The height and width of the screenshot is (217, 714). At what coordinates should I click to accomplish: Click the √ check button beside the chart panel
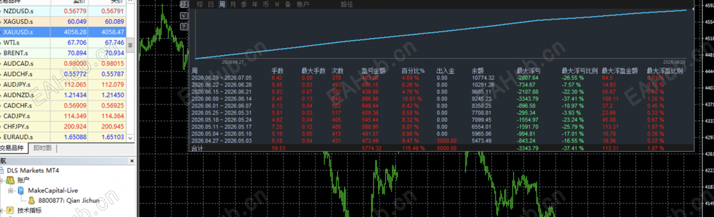point(184,15)
